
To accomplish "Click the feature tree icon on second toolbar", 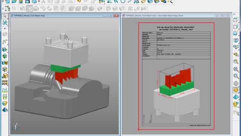I will coord(7,8).
